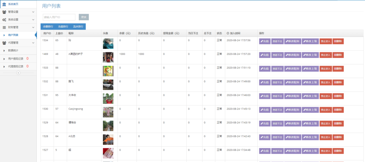Click the 管理设置 users icon in sidebar

click(x=4, y=12)
